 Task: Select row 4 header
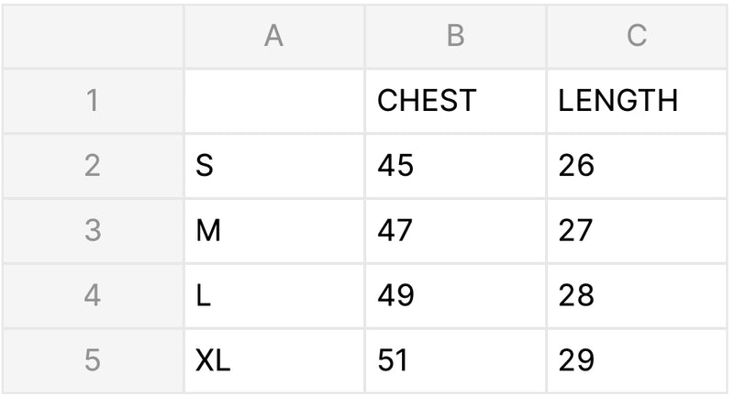92,296
